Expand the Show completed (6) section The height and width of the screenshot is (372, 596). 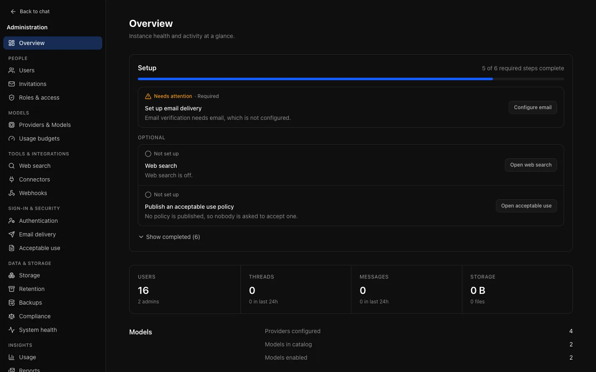(169, 237)
